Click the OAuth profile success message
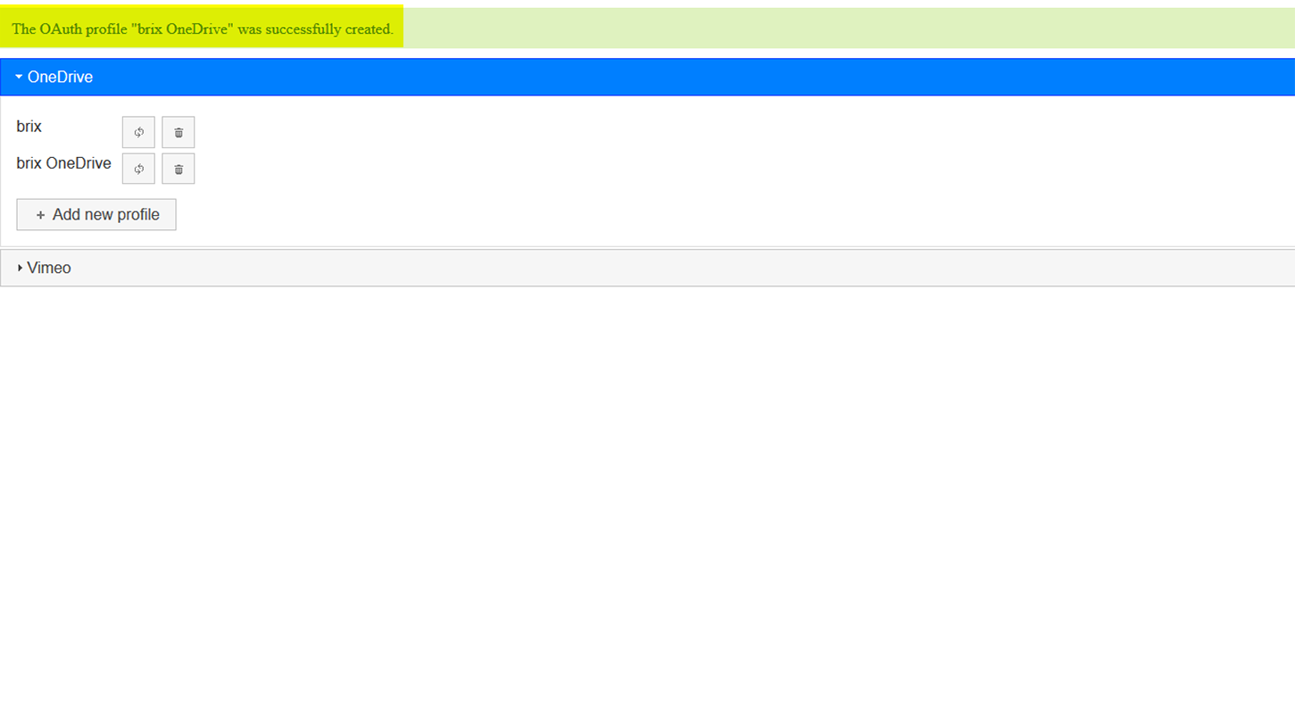This screenshot has height=711, width=1295. pyautogui.click(x=203, y=29)
